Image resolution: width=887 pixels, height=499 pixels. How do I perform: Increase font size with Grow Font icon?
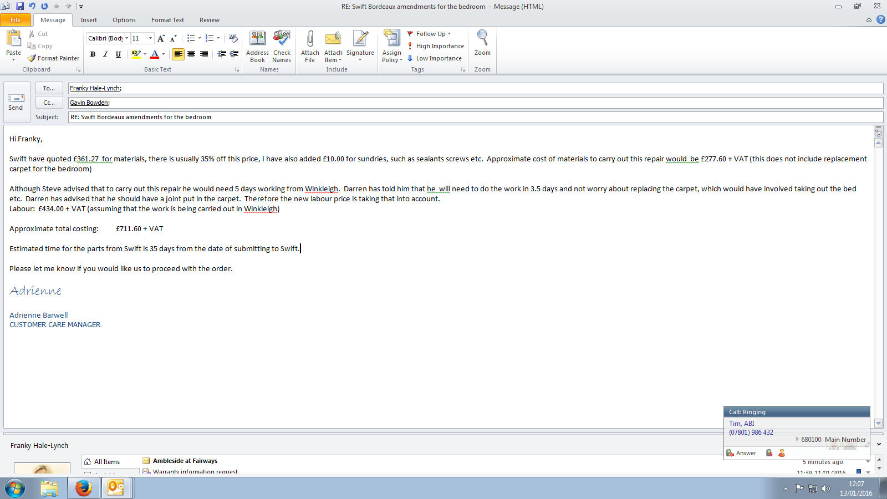(x=161, y=38)
